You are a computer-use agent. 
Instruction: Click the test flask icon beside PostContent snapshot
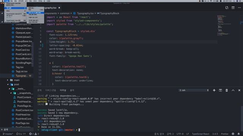(x=14, y=97)
